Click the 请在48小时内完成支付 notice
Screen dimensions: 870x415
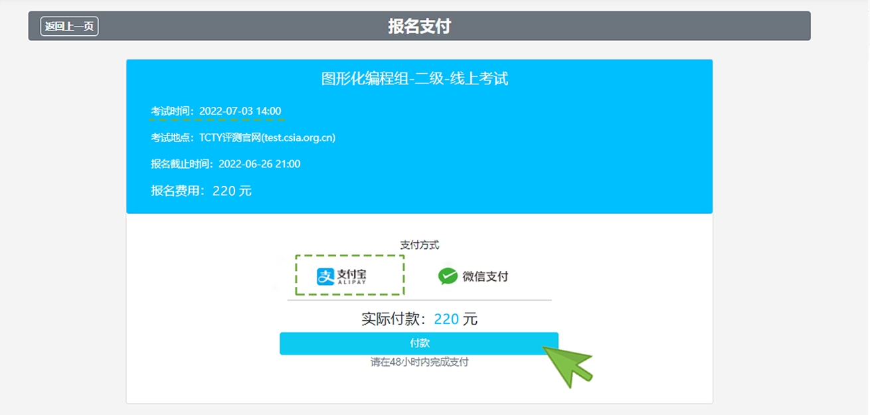[420, 363]
